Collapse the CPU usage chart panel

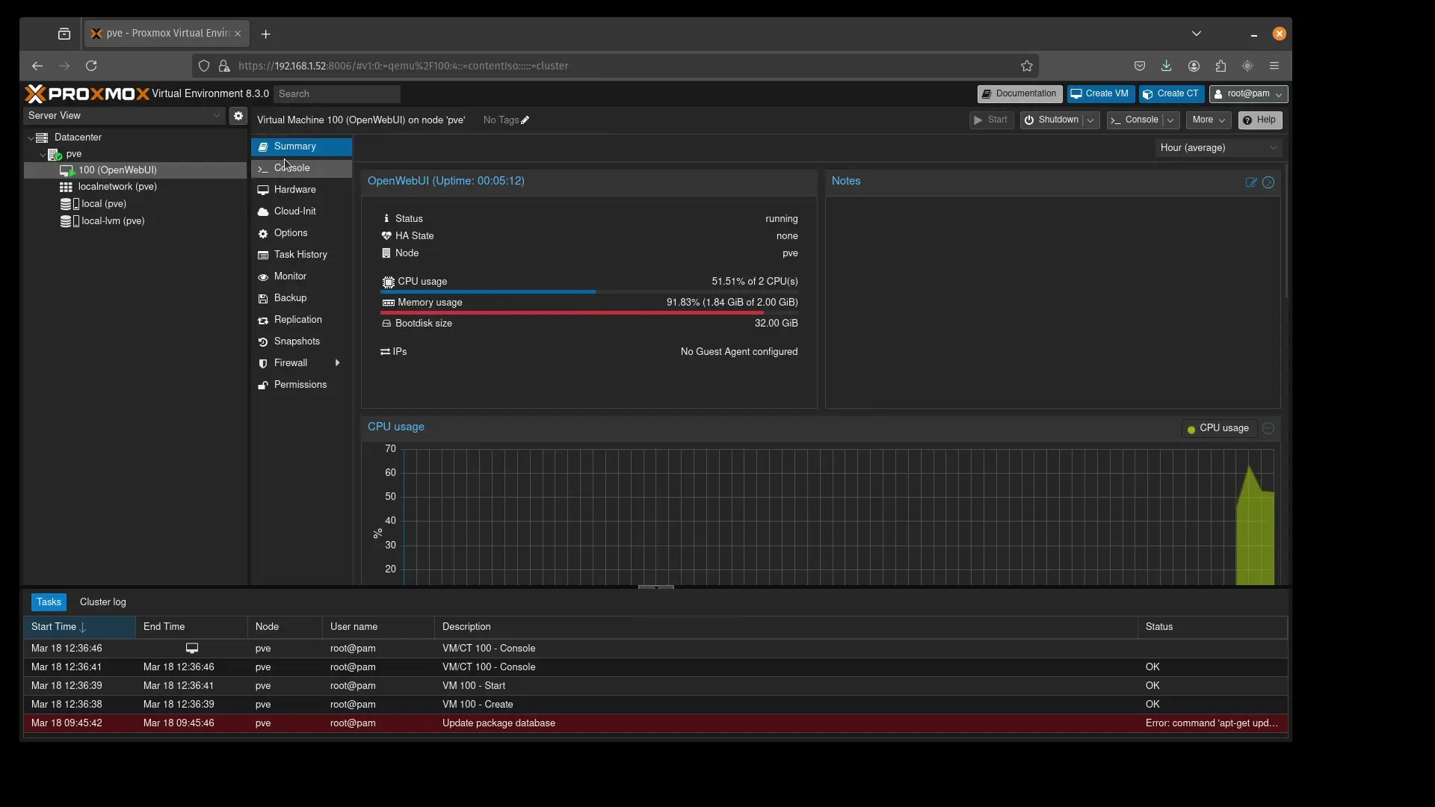1268,428
